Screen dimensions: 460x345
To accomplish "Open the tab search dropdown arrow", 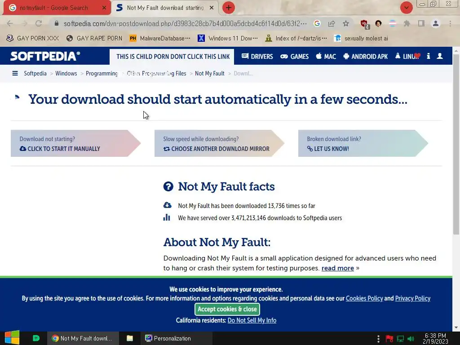I will pyautogui.click(x=406, y=8).
